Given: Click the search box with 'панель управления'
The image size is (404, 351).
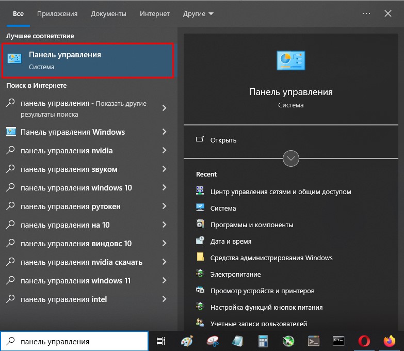Looking at the screenshot, I should (77, 341).
